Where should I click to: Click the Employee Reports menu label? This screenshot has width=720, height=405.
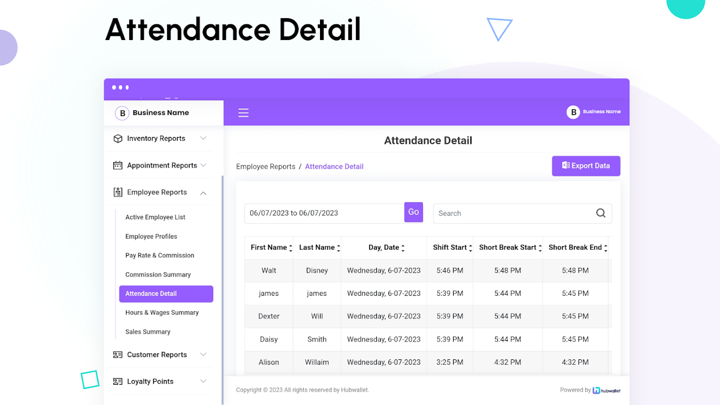tap(157, 192)
